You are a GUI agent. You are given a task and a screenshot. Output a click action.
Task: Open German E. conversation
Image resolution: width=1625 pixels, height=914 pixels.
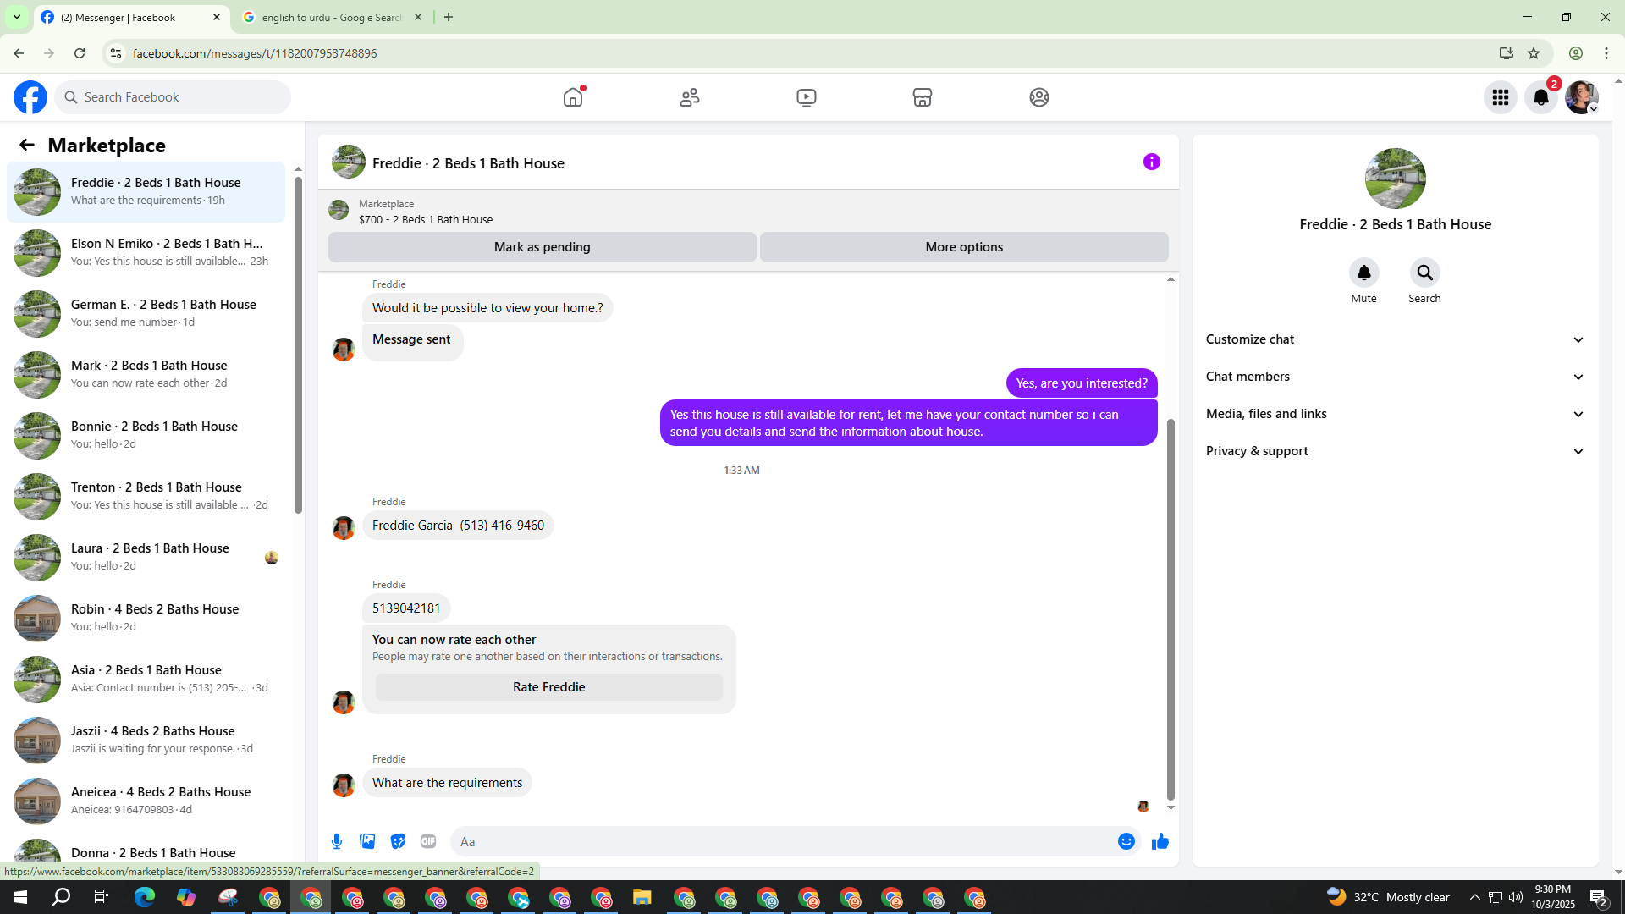click(x=146, y=313)
